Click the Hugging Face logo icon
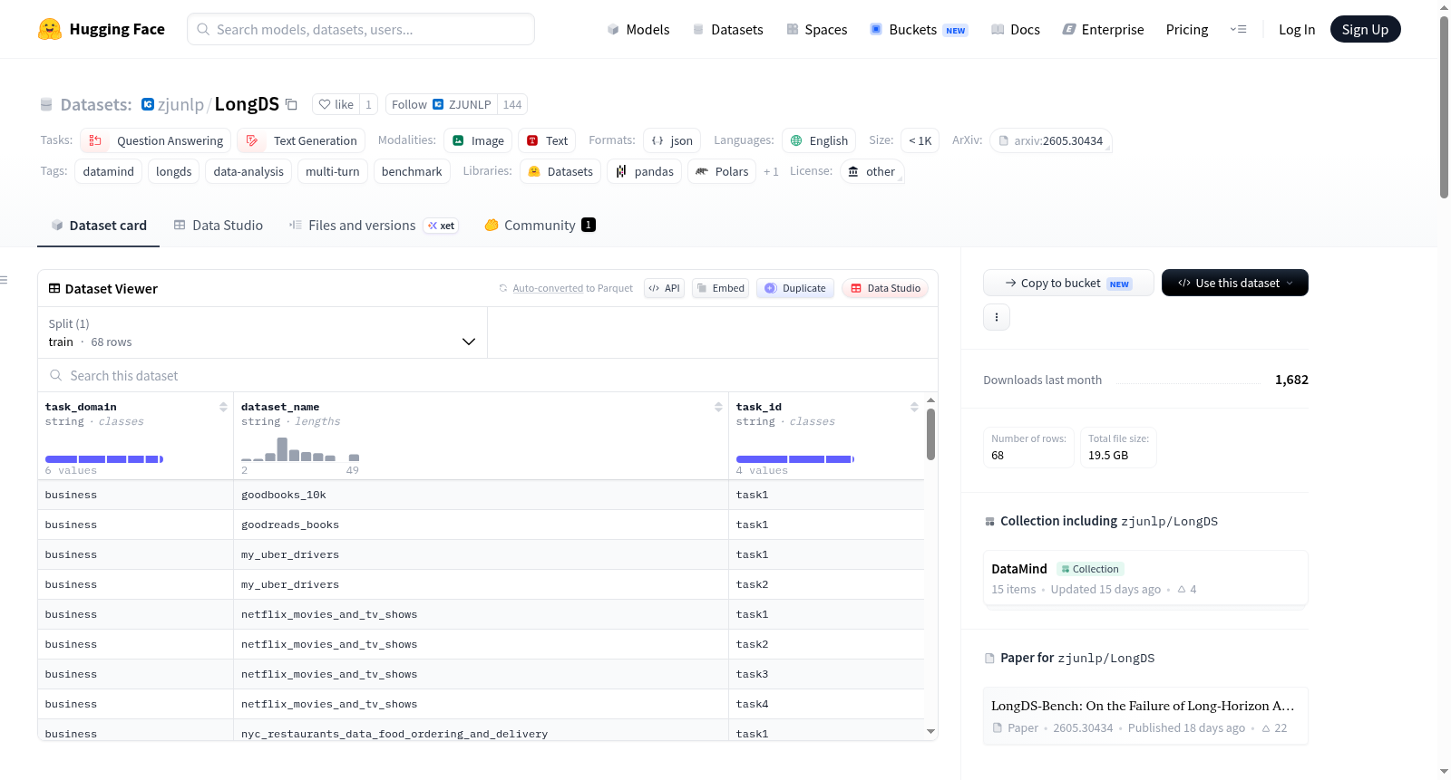Viewport: 1451px width, 780px height. pyautogui.click(x=50, y=29)
